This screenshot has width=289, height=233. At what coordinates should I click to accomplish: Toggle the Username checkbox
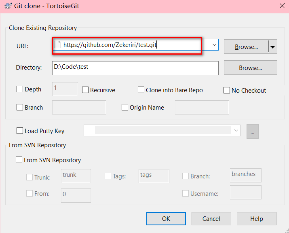[x=186, y=193]
